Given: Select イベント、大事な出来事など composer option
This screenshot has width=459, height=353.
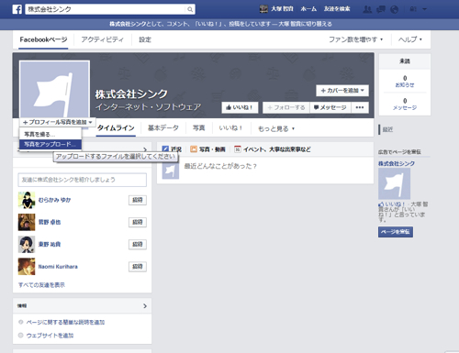Looking at the screenshot, I should (x=273, y=149).
